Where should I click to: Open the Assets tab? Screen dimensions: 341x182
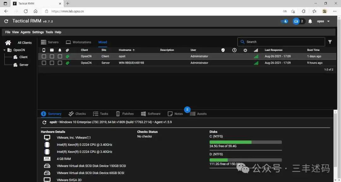tap(198, 114)
